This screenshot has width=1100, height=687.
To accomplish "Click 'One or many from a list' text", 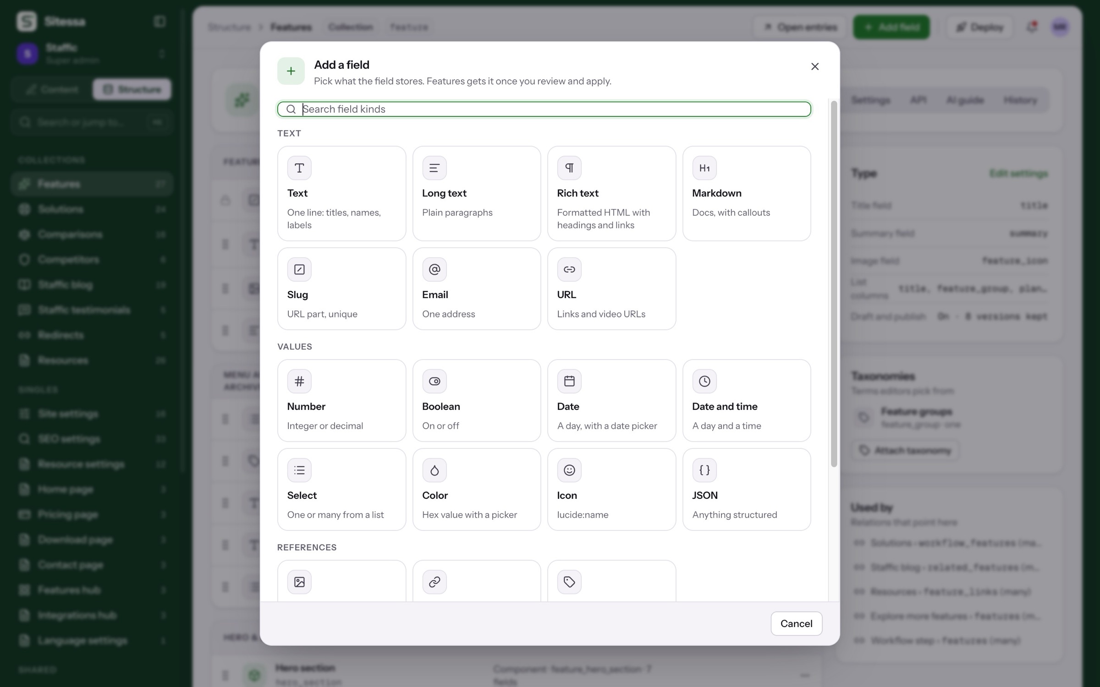I will (x=335, y=515).
